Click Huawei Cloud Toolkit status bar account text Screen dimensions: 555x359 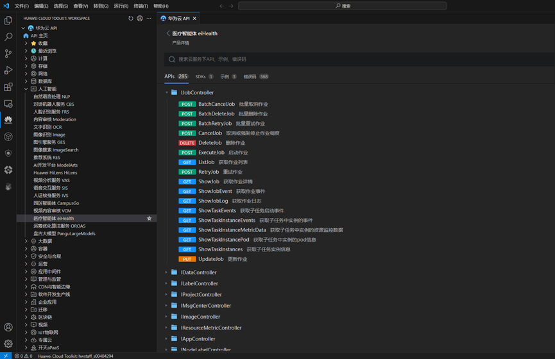tap(76, 356)
